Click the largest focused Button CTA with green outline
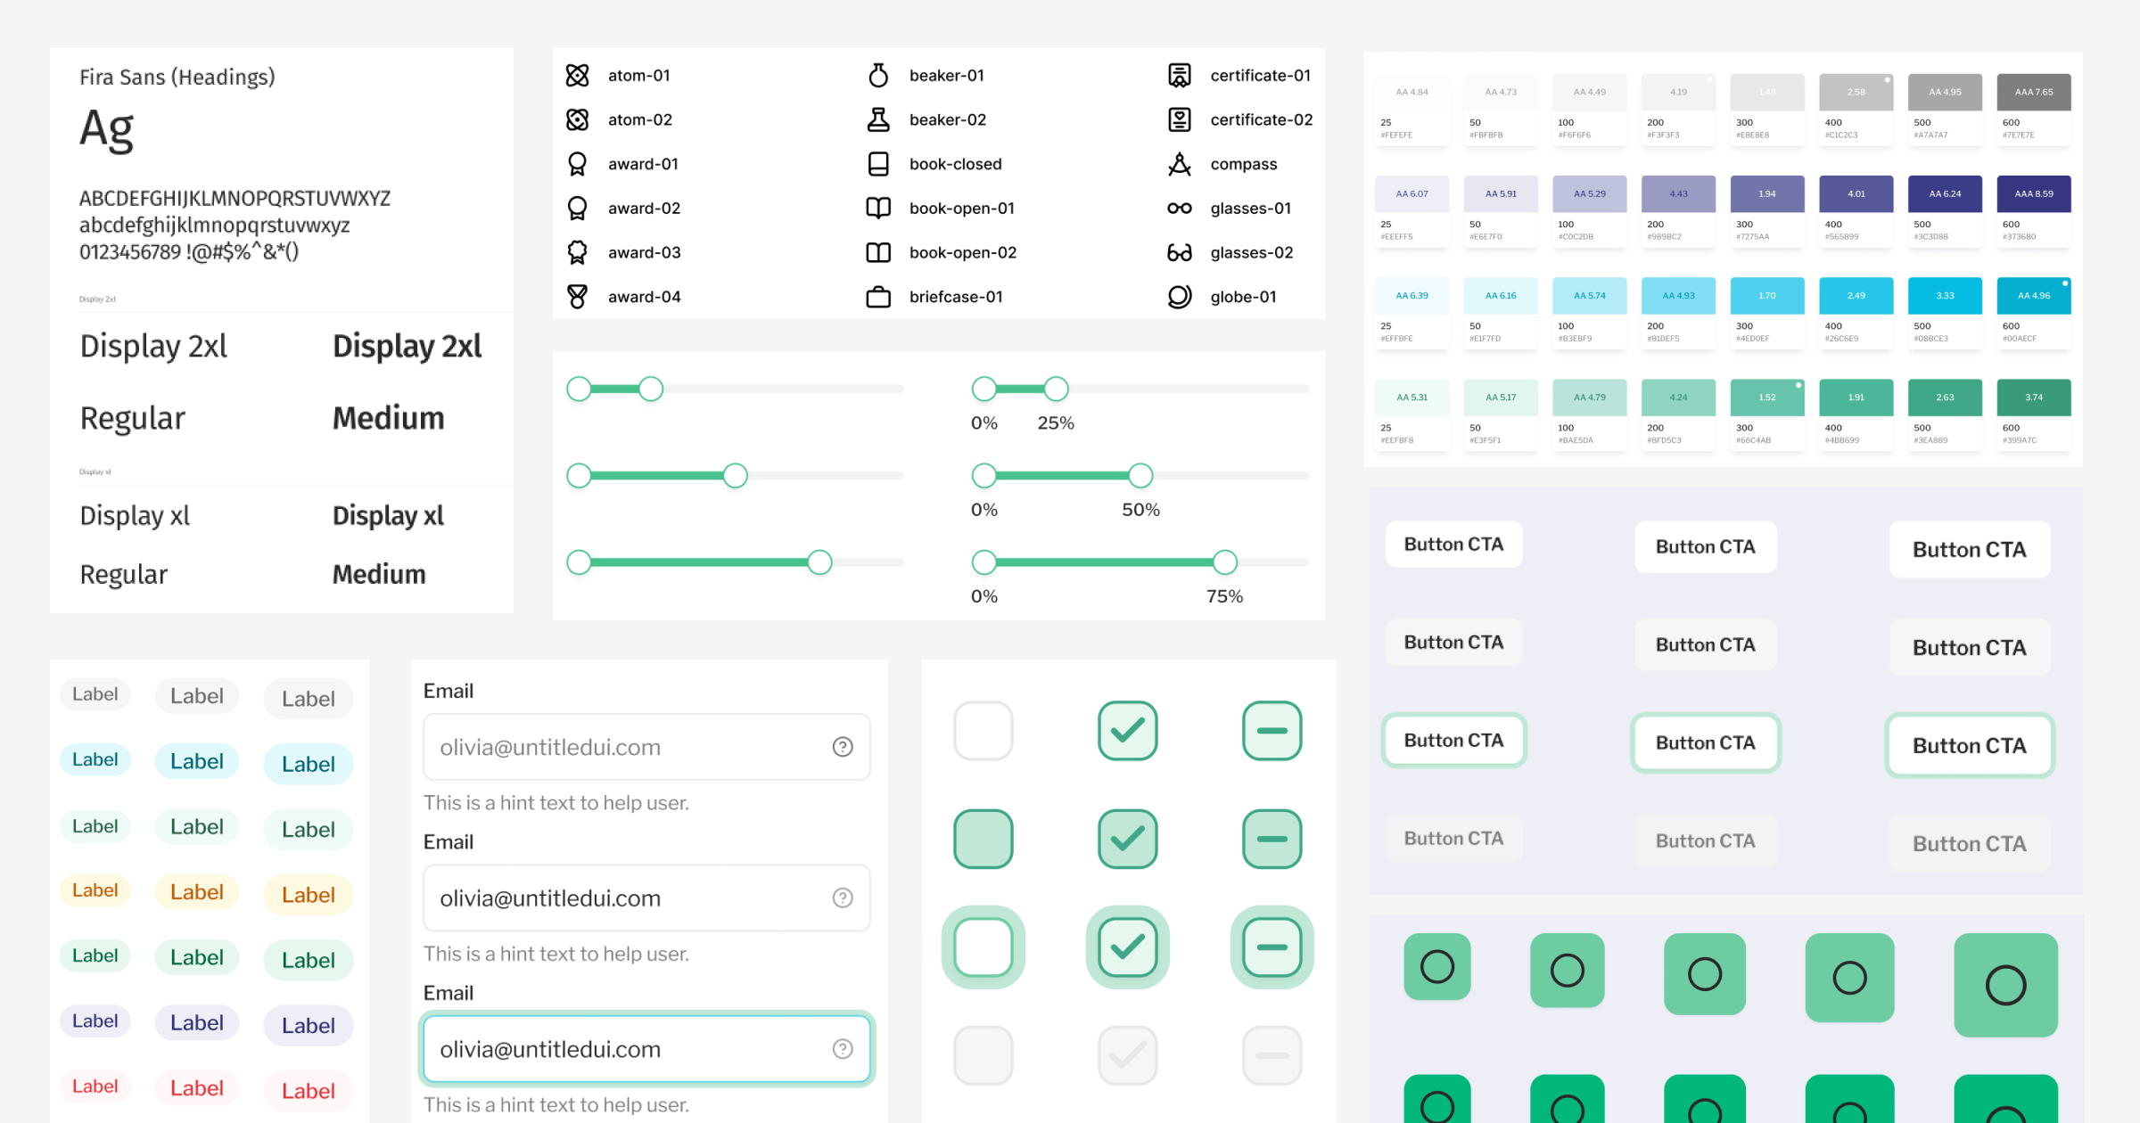The height and width of the screenshot is (1123, 2140). (1969, 746)
